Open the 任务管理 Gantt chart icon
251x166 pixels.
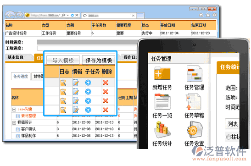coord(194,73)
